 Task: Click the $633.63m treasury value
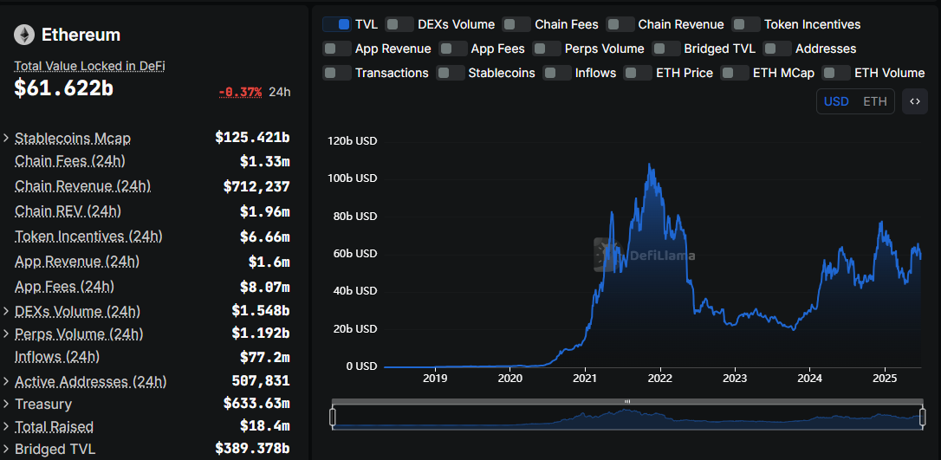[256, 404]
